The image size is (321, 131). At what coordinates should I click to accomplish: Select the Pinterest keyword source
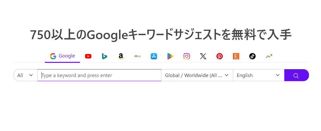point(220,56)
